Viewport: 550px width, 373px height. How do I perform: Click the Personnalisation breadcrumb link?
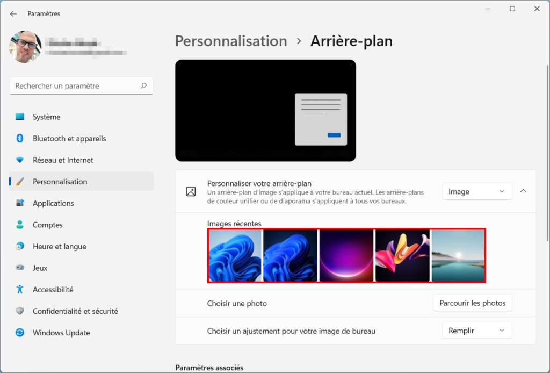[x=231, y=41]
